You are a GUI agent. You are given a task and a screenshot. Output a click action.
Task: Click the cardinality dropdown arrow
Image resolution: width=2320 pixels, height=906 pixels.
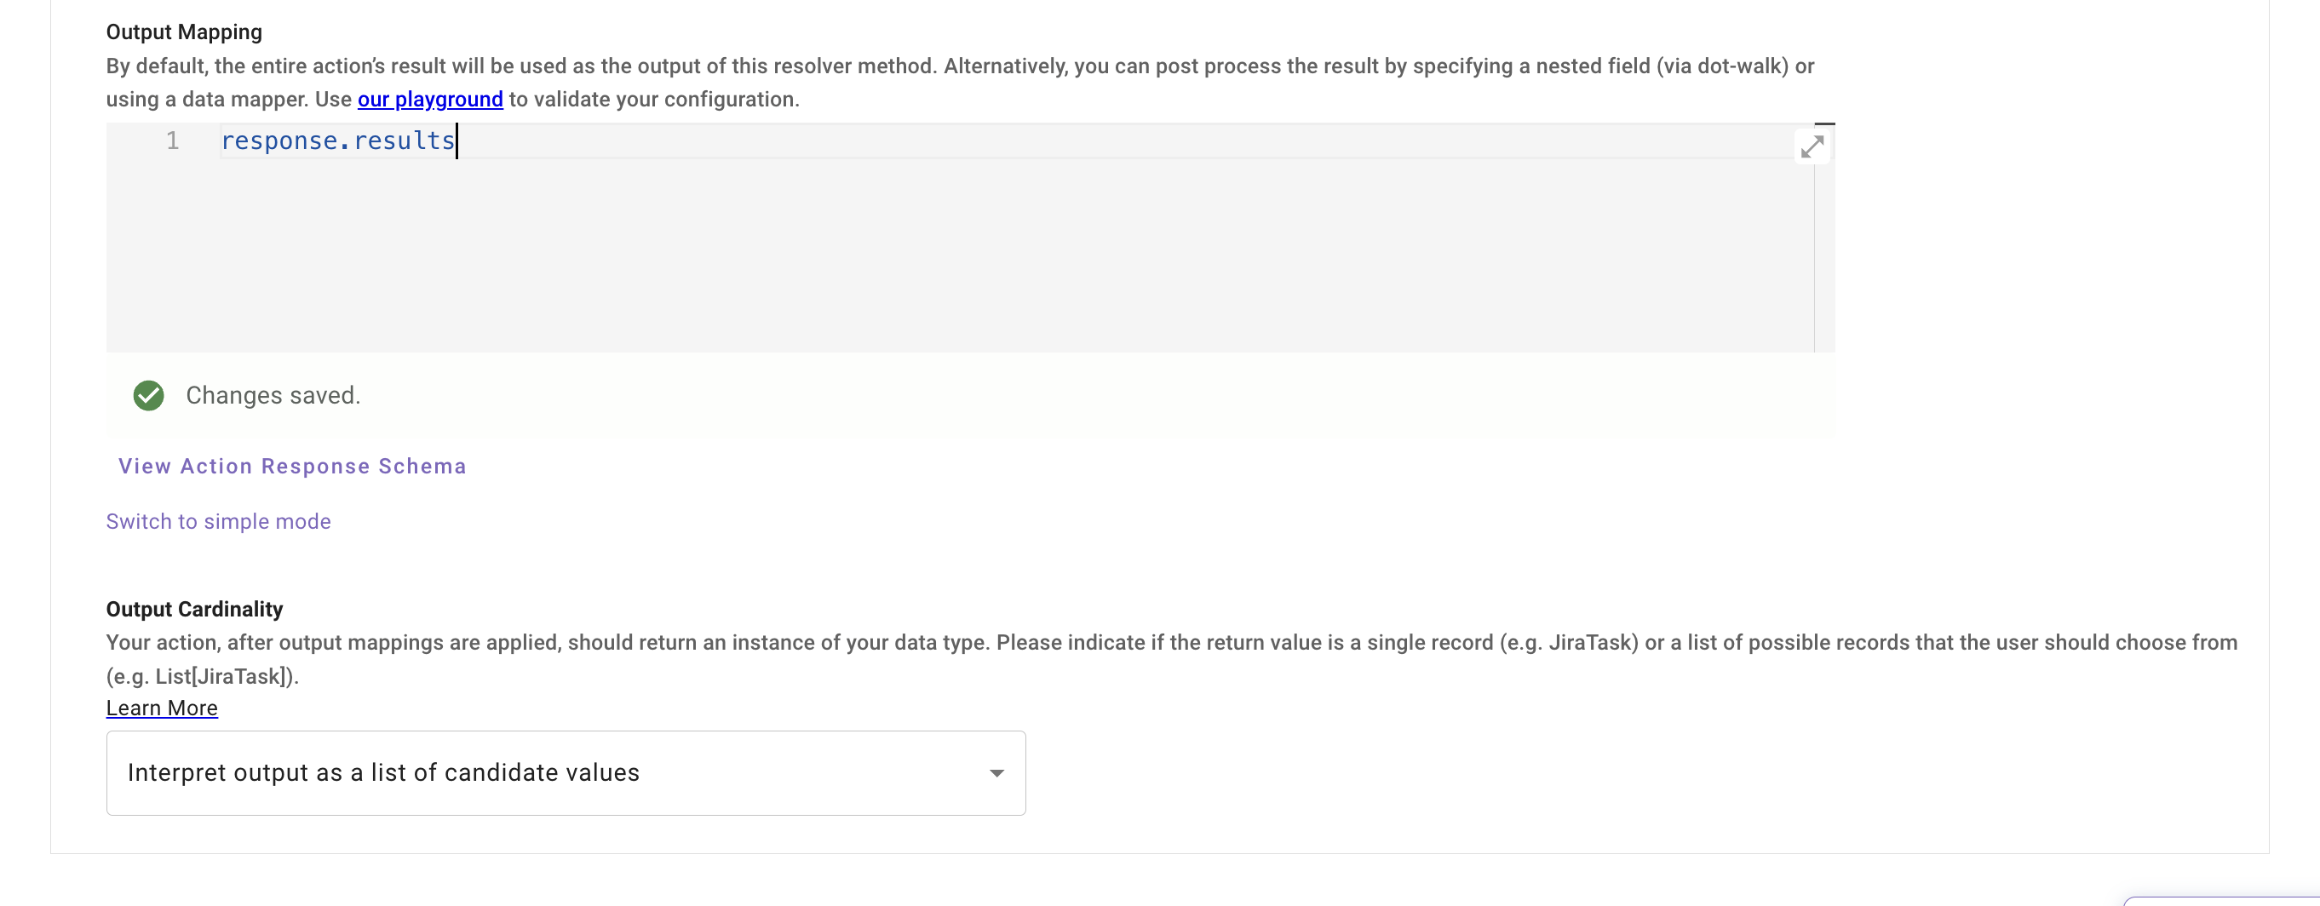(996, 772)
